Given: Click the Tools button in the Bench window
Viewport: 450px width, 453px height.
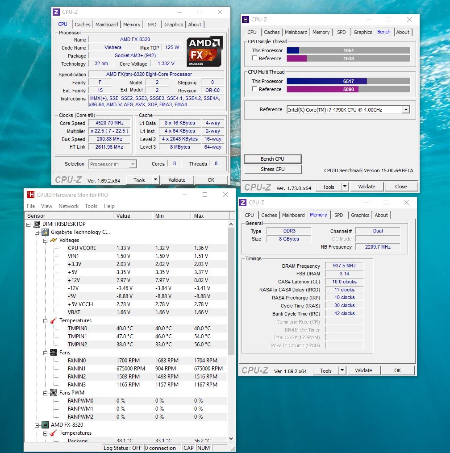Looking at the screenshot, I should point(328,187).
